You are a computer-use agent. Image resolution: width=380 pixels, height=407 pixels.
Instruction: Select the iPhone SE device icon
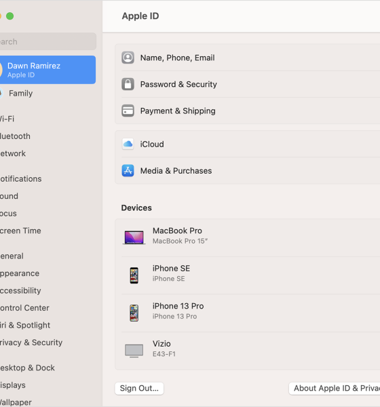point(134,275)
